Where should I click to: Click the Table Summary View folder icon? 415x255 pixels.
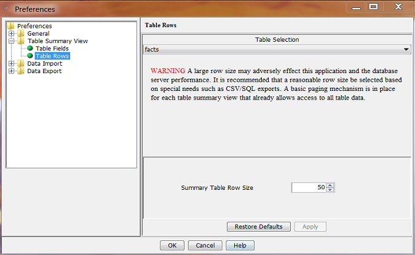point(21,41)
